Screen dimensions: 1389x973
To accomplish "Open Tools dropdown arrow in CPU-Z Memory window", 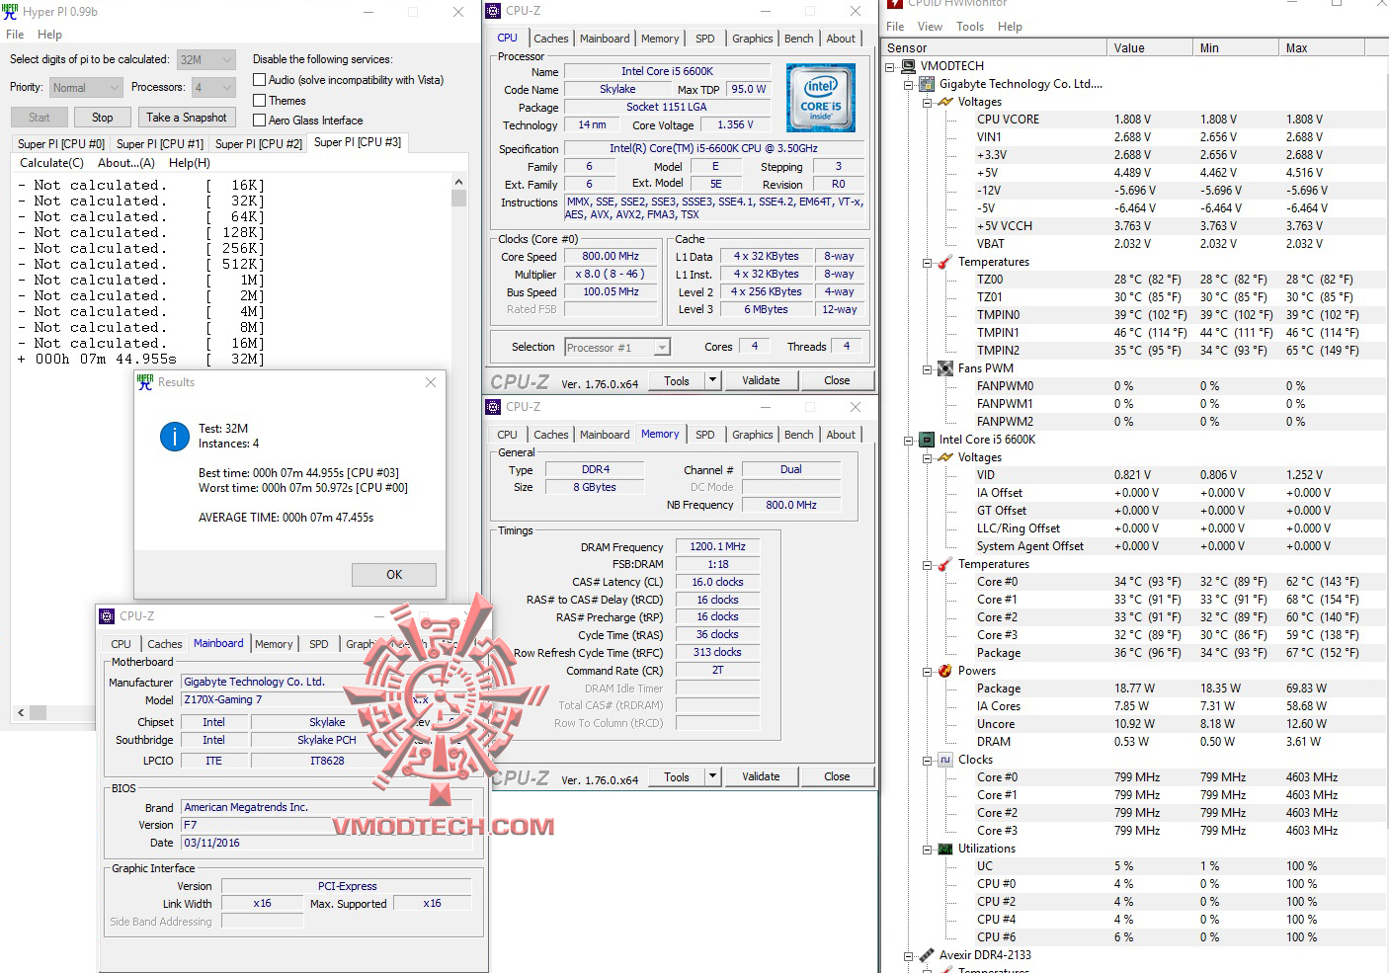I will click(712, 776).
